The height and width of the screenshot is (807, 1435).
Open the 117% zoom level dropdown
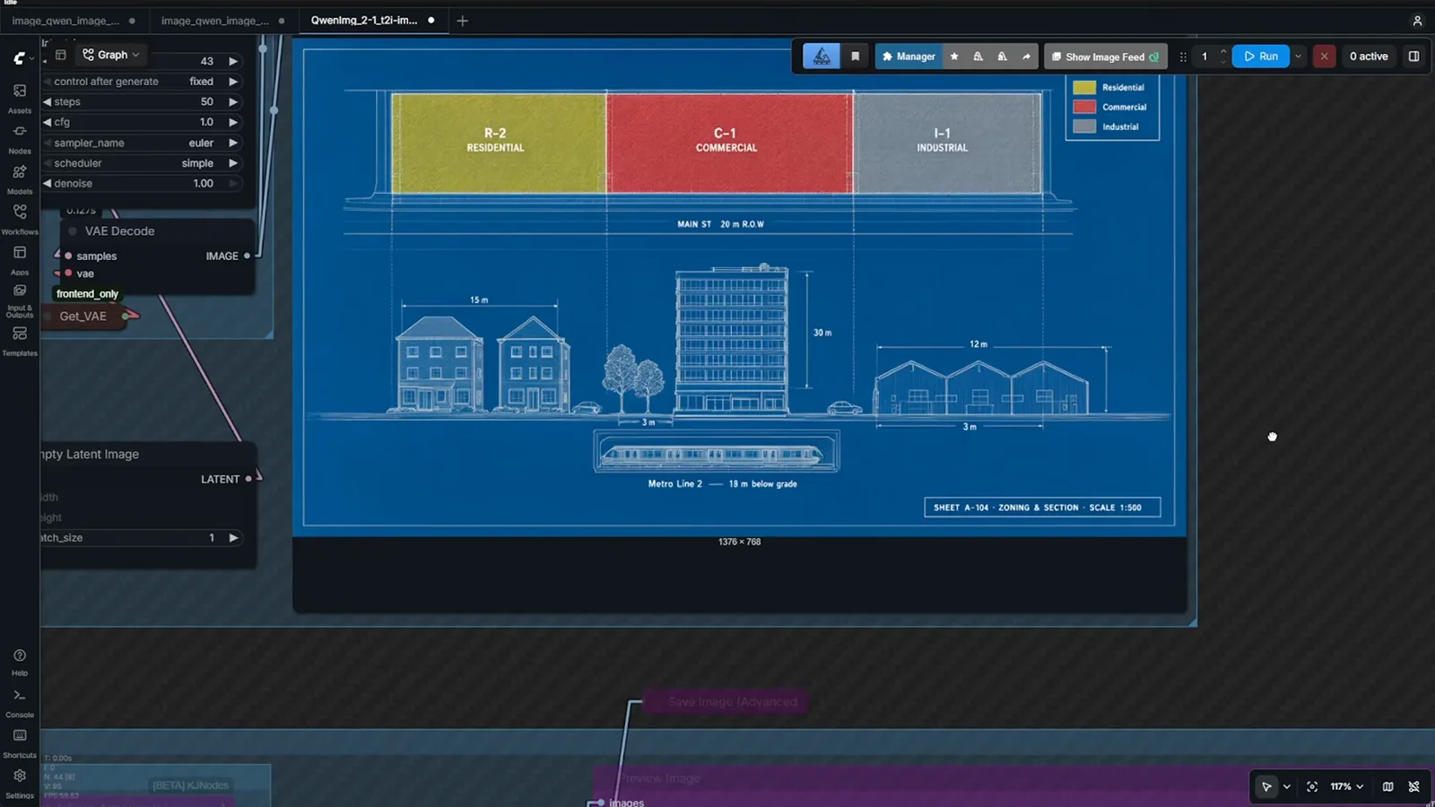pos(1346,786)
